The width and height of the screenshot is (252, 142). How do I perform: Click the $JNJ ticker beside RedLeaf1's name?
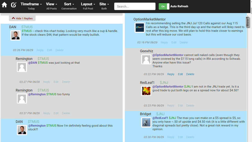[164, 83]
